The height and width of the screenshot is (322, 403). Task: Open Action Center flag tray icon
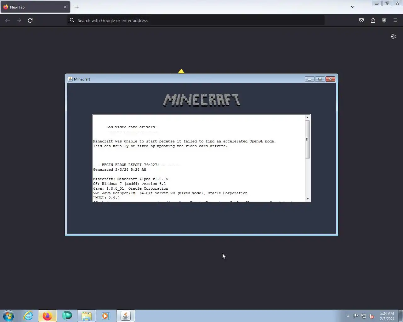(356, 316)
